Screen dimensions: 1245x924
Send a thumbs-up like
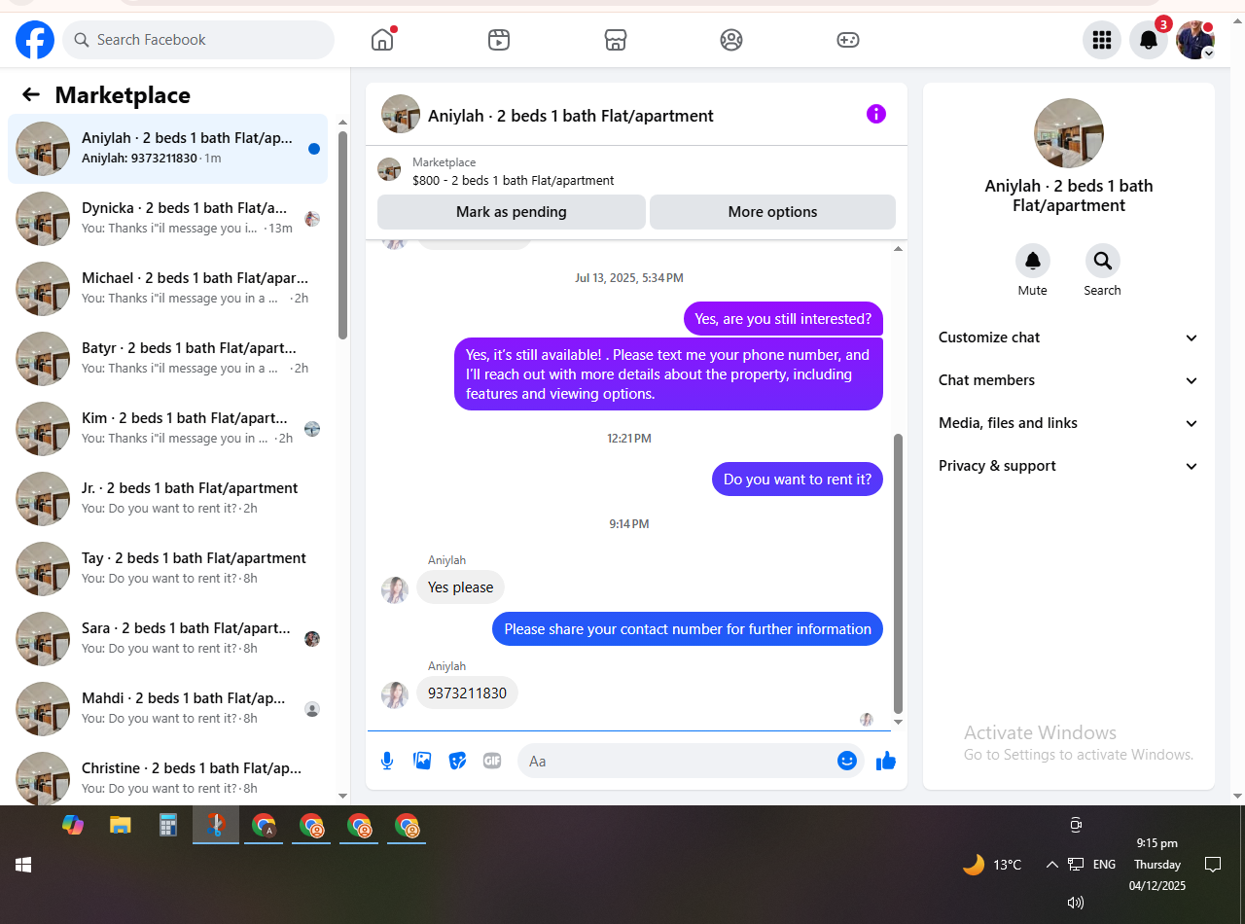click(886, 761)
